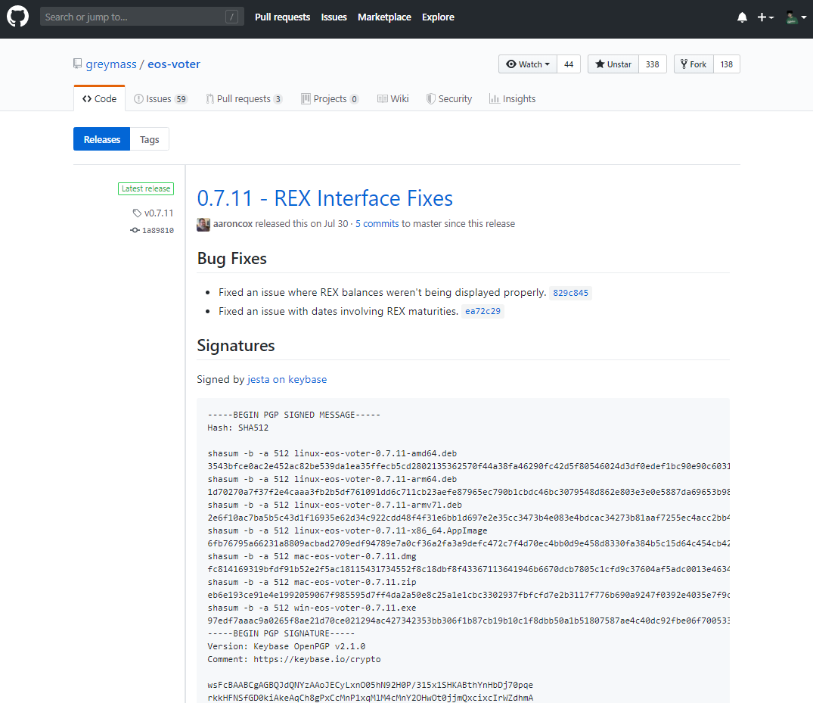Open Pull requests in top navigation
The height and width of the screenshot is (703, 813).
(x=283, y=17)
